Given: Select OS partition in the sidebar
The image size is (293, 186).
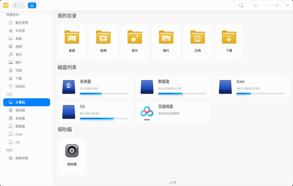Looking at the screenshot, I should tap(27, 142).
